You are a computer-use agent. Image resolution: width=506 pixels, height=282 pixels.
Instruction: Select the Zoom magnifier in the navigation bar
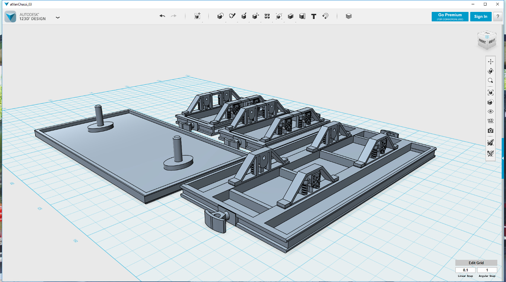pos(491,81)
